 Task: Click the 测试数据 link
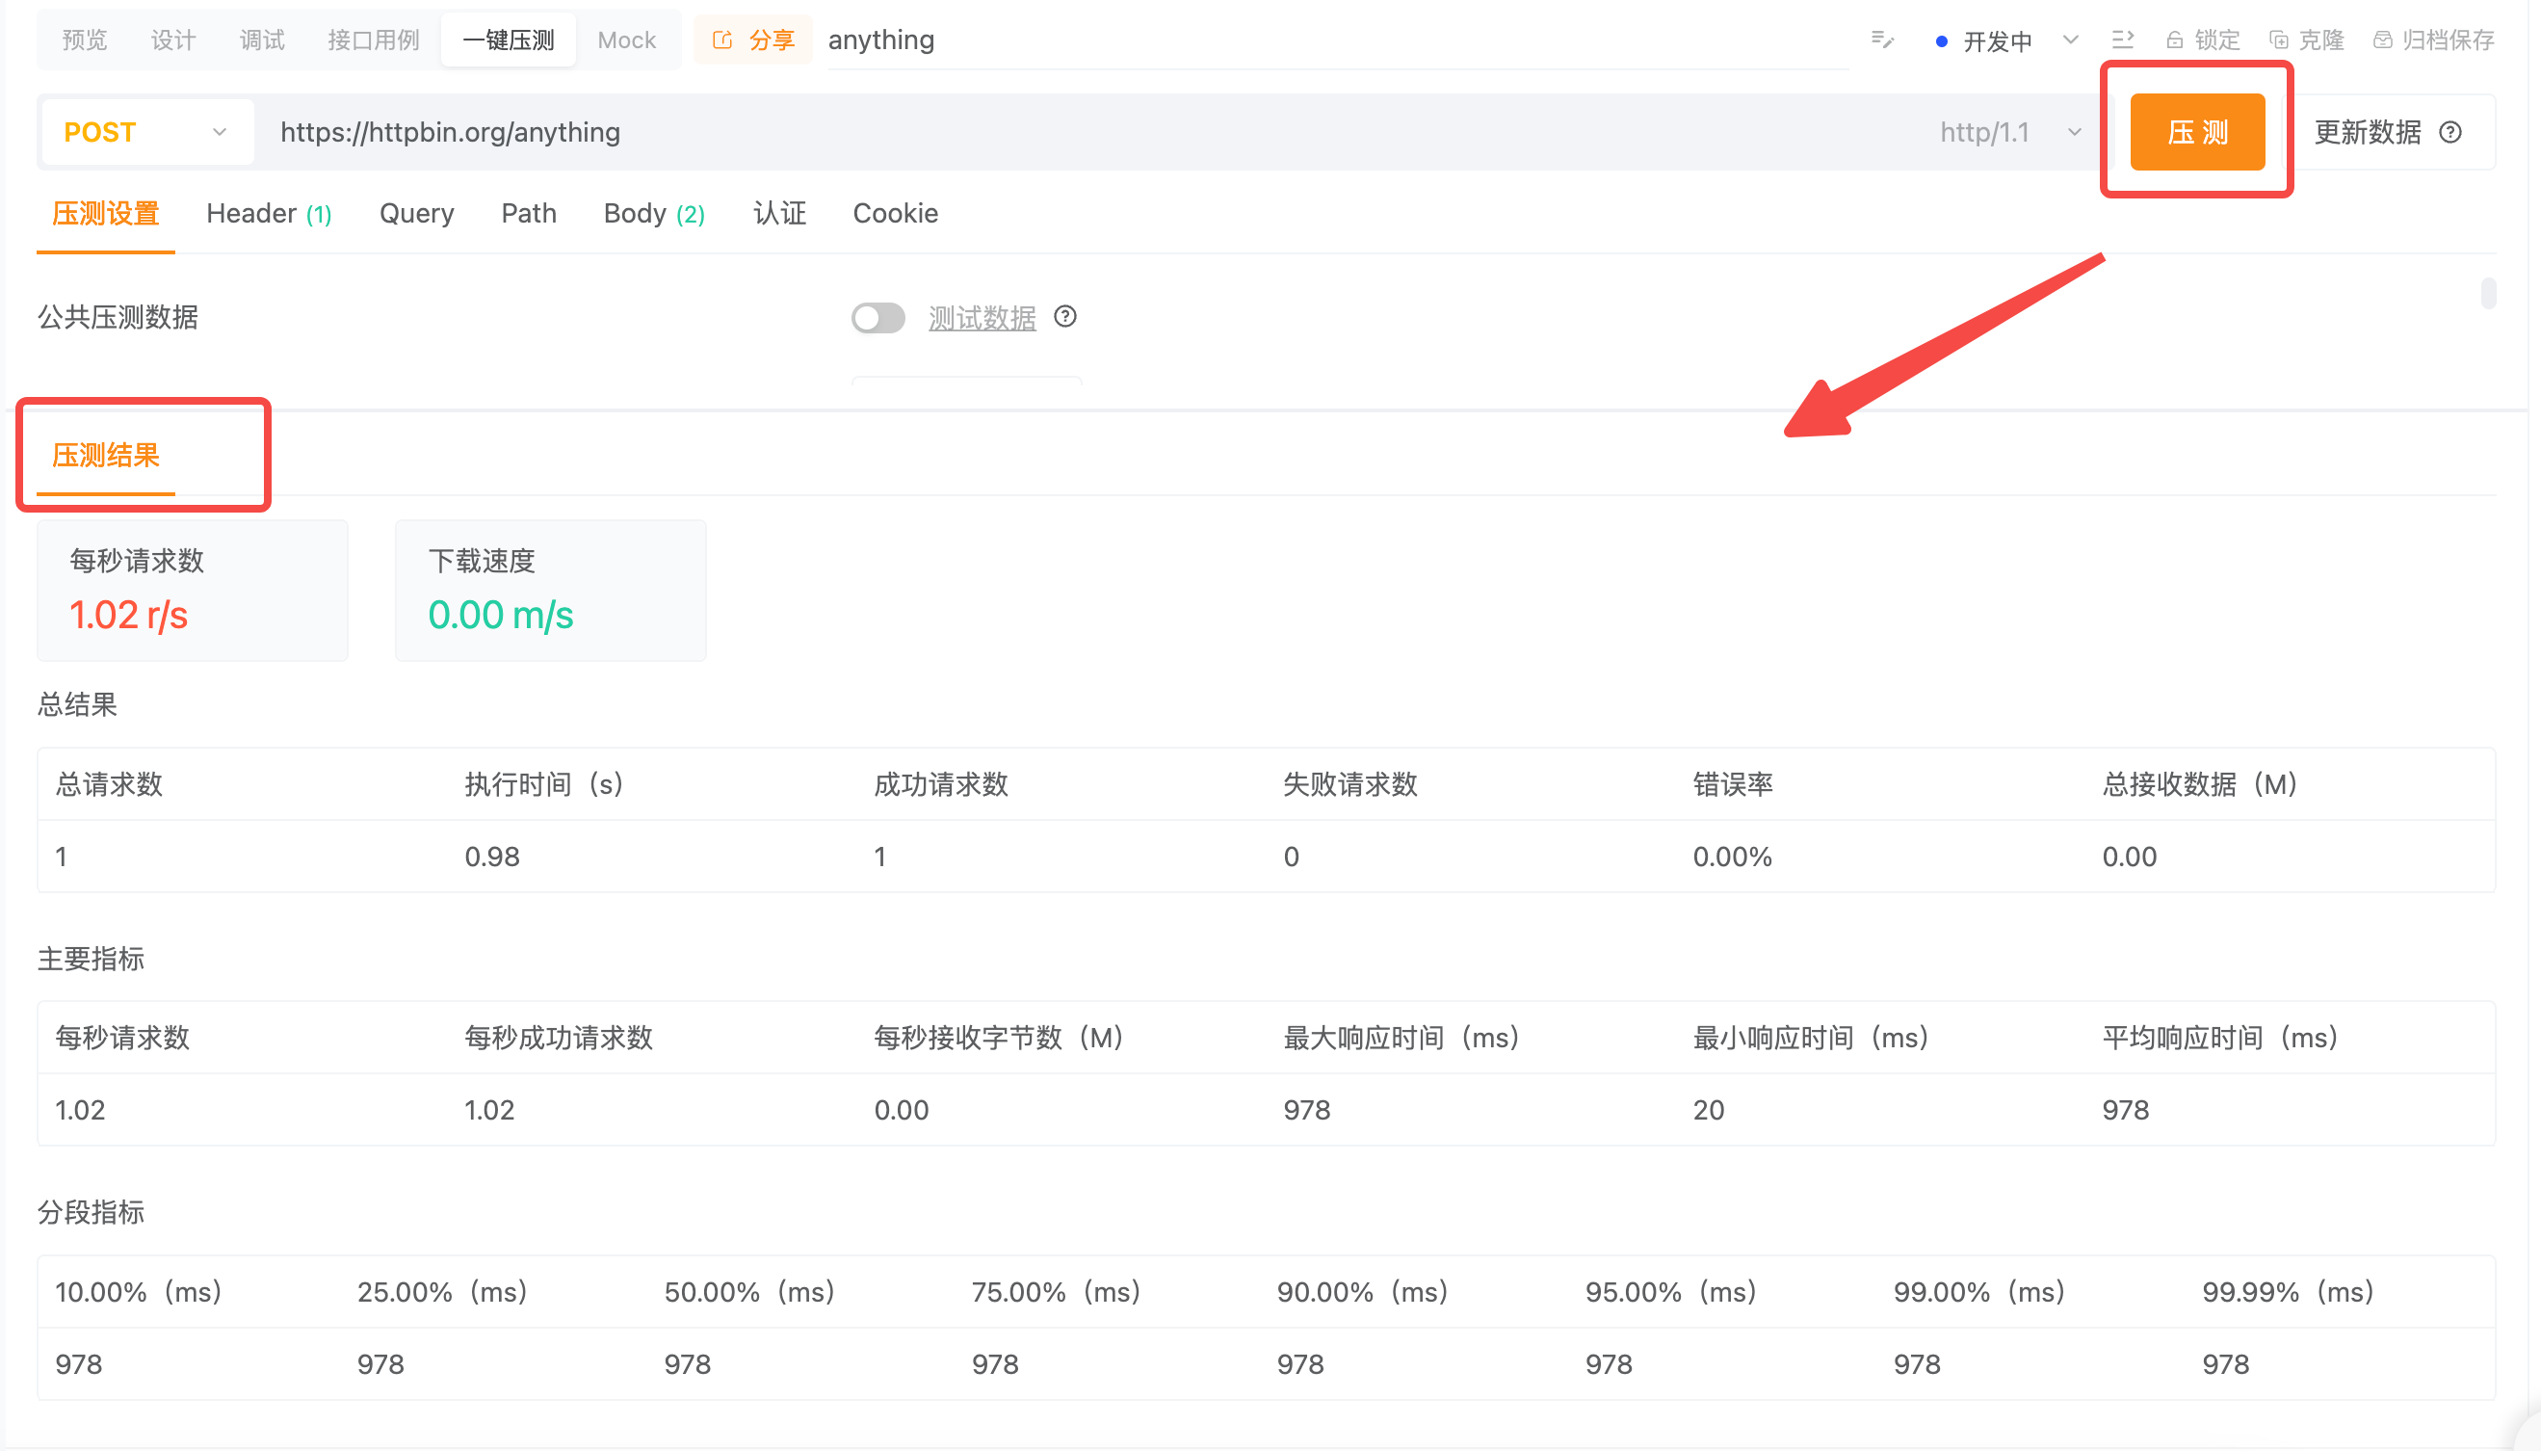coord(982,318)
